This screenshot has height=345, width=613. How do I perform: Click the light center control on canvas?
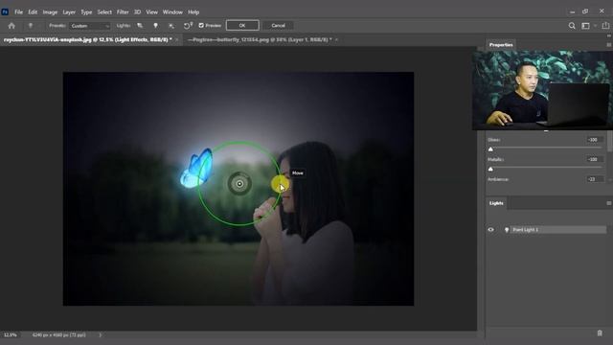(x=239, y=184)
